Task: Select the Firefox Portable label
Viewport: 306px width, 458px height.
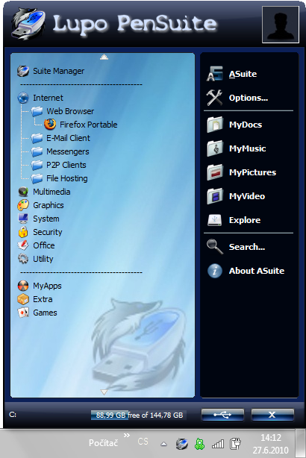Action: coord(89,125)
